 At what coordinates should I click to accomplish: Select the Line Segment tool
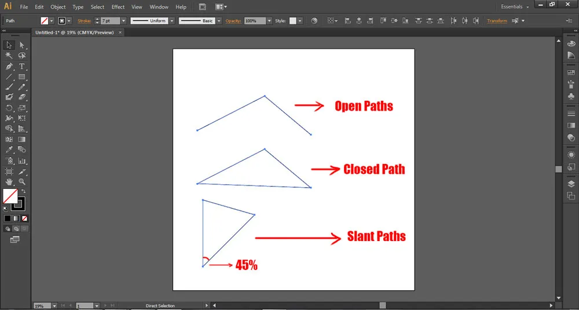click(9, 77)
